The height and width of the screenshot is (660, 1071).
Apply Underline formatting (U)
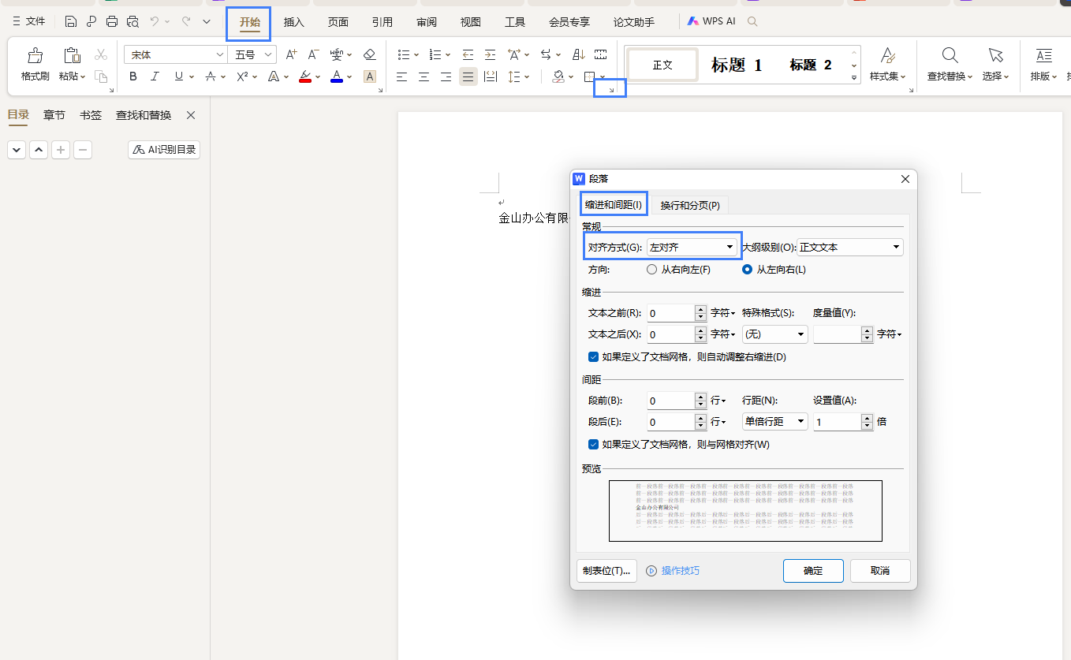pyautogui.click(x=179, y=76)
